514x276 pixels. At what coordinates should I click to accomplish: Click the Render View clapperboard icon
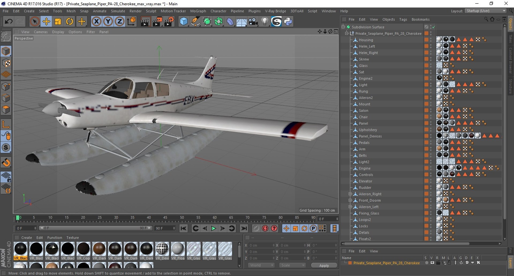[x=145, y=21]
